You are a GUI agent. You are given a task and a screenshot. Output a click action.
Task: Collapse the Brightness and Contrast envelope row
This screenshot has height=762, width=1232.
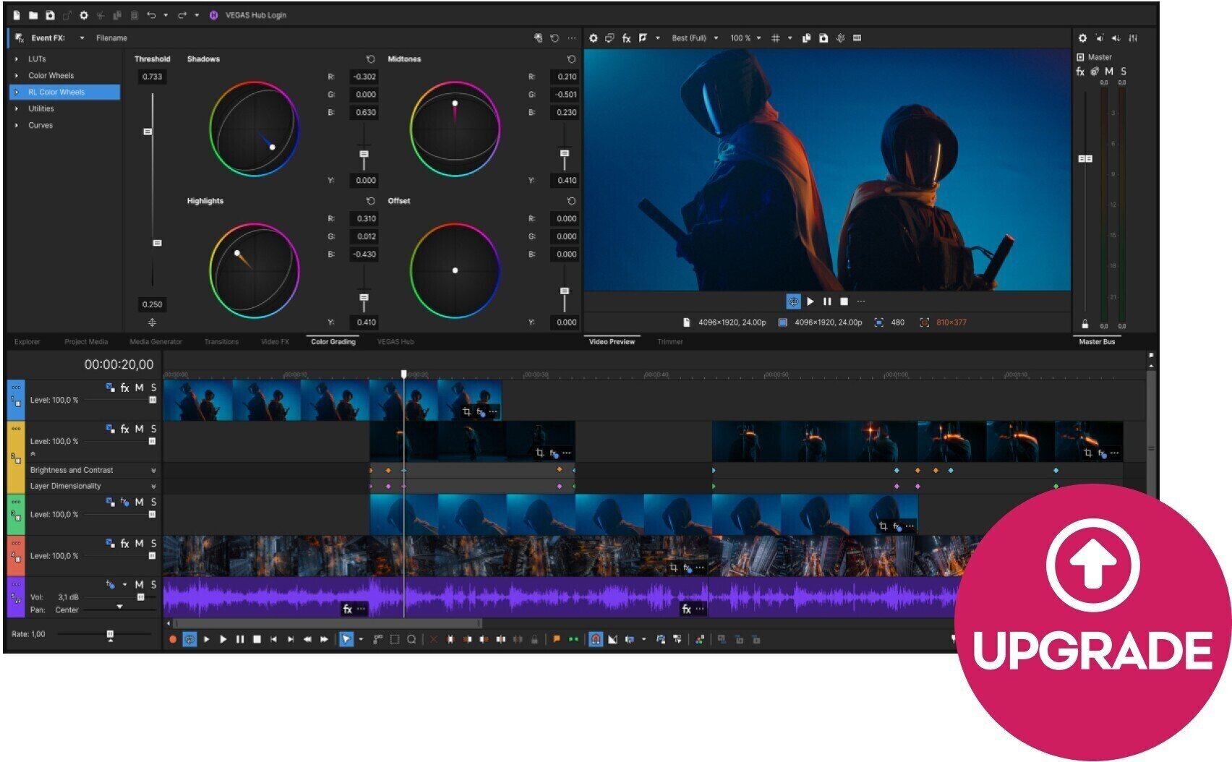point(153,470)
